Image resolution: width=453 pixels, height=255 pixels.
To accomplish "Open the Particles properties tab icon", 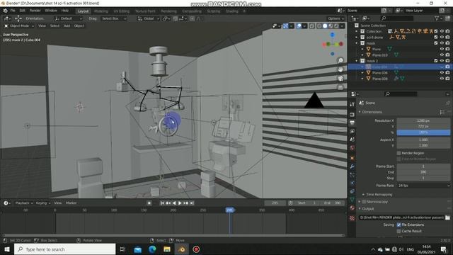I will [352, 175].
